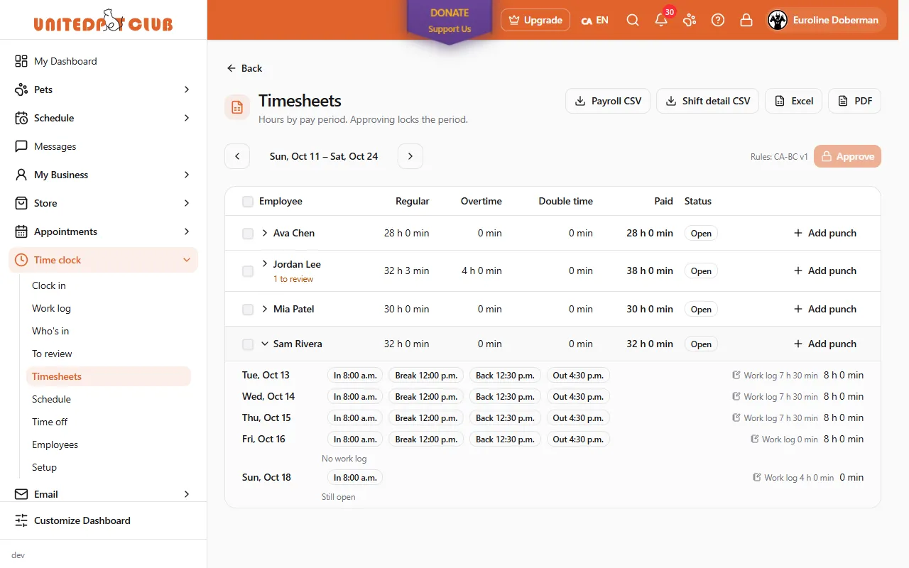Click the Messages chat bubble icon
The width and height of the screenshot is (909, 568).
(x=21, y=146)
